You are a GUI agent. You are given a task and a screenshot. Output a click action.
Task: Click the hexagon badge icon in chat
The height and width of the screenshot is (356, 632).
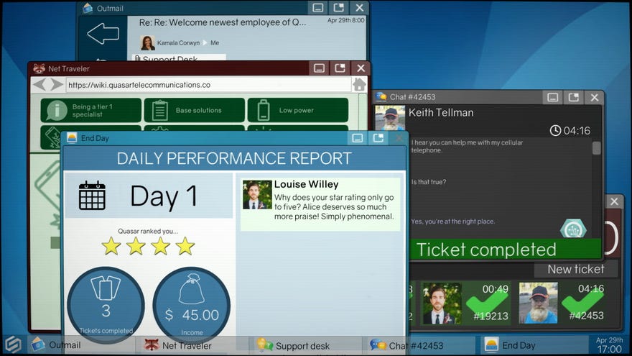[574, 229]
